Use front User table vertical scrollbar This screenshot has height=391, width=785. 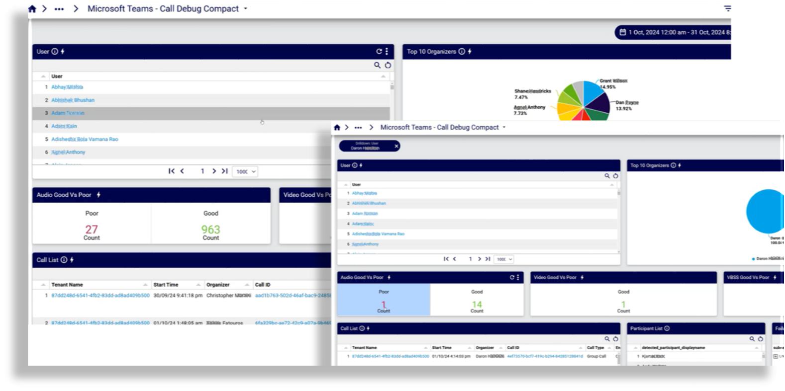pyautogui.click(x=619, y=193)
